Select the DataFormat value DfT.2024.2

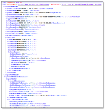(x=22, y=21)
